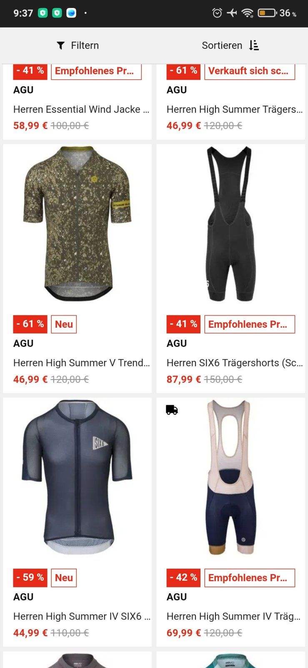The width and height of the screenshot is (308, 668).
Task: Tap the Verkauft sich schnell badge
Action: point(250,71)
